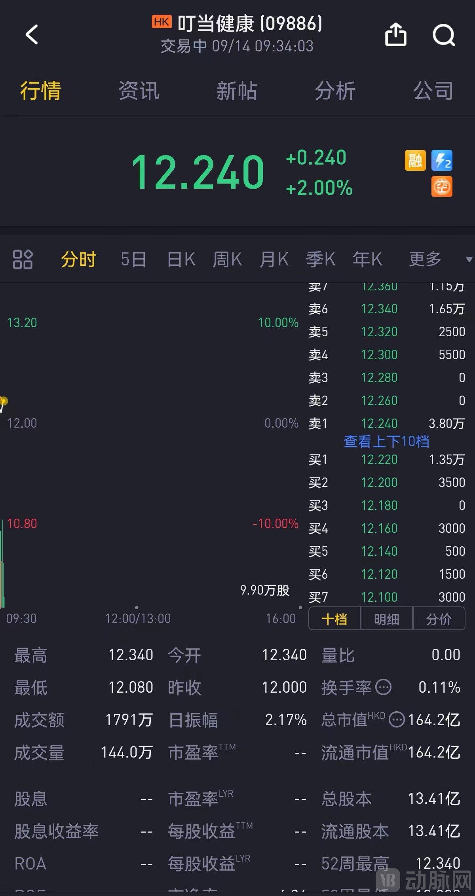
Task: Switch to the 公司 tab
Action: 433,91
